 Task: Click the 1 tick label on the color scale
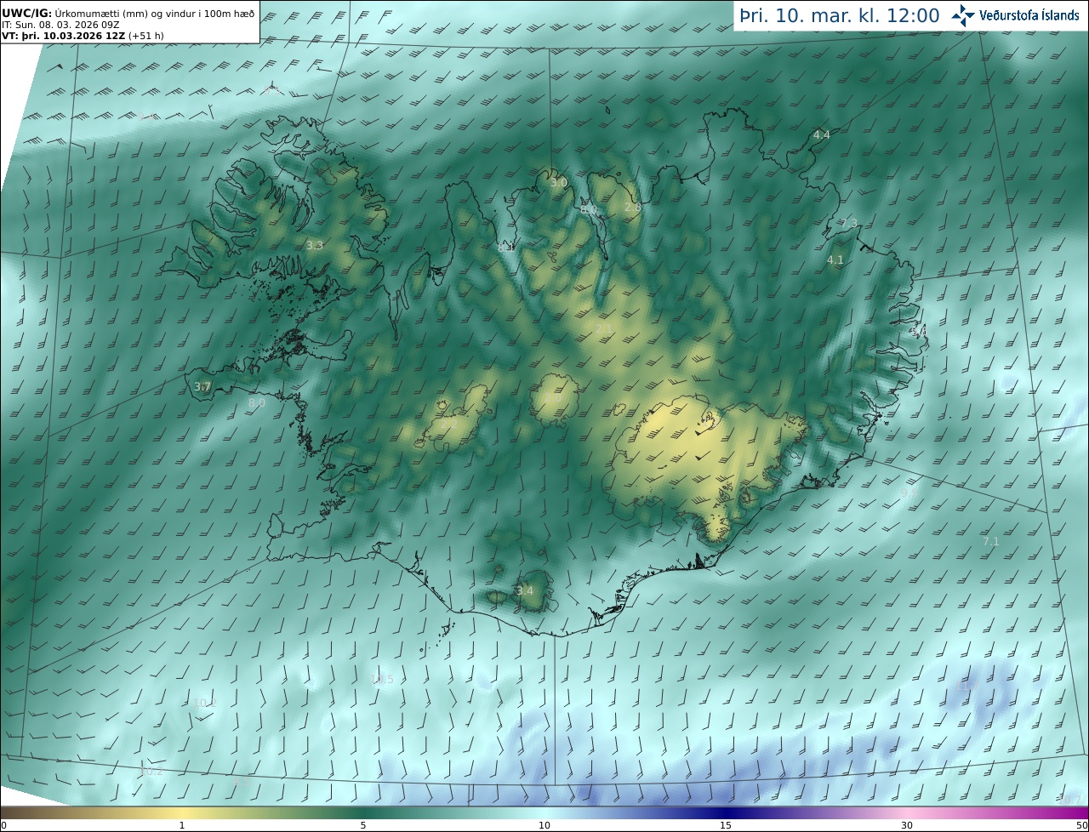click(182, 825)
